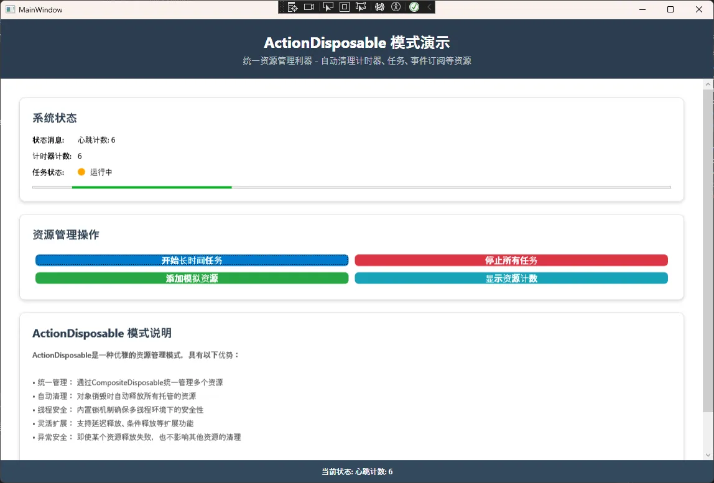The image size is (714, 483).
Task: Click the scrollbar down arrow
Action: [708, 455]
